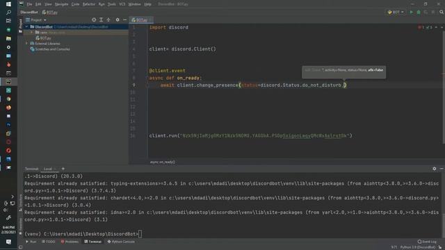Open the Refactor menu
445x250 pixels.
point(89,4)
